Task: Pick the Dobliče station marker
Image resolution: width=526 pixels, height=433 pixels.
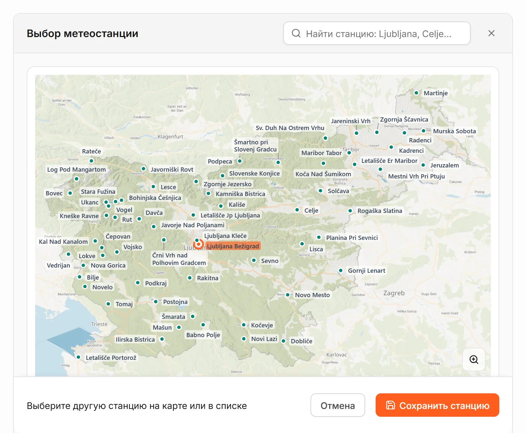Action: [284, 341]
